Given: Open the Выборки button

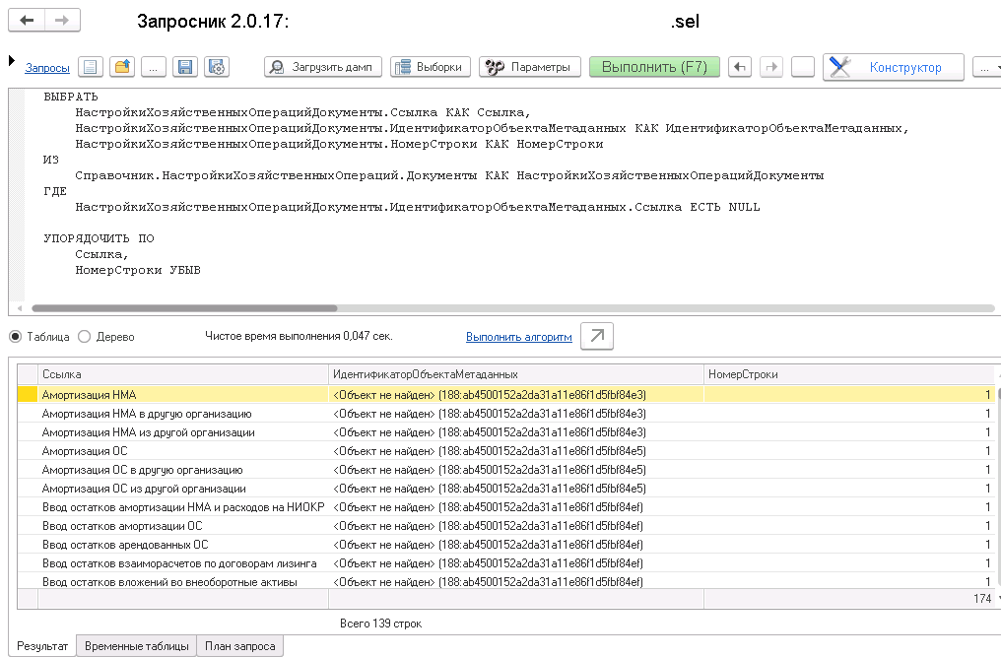Looking at the screenshot, I should click(431, 67).
